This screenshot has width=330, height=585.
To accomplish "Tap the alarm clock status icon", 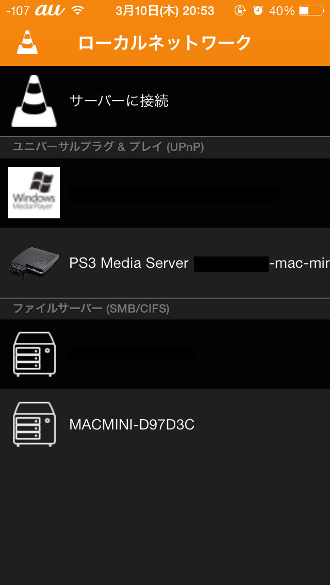I will tap(258, 10).
